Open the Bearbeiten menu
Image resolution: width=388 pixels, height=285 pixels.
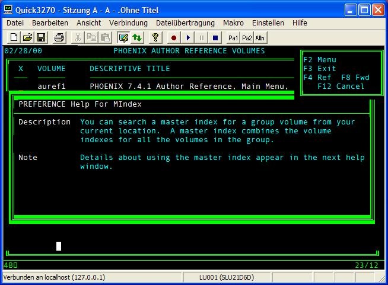pos(50,23)
